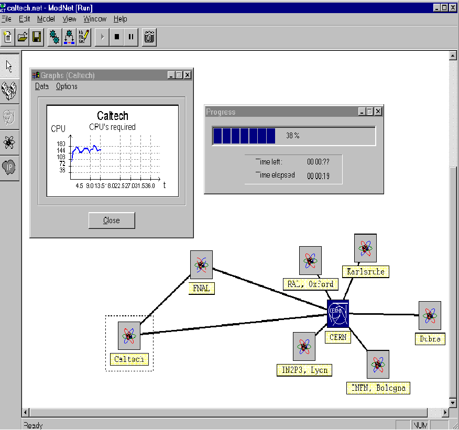
Task: Select the IP cloud tool
Action: [x=9, y=168]
